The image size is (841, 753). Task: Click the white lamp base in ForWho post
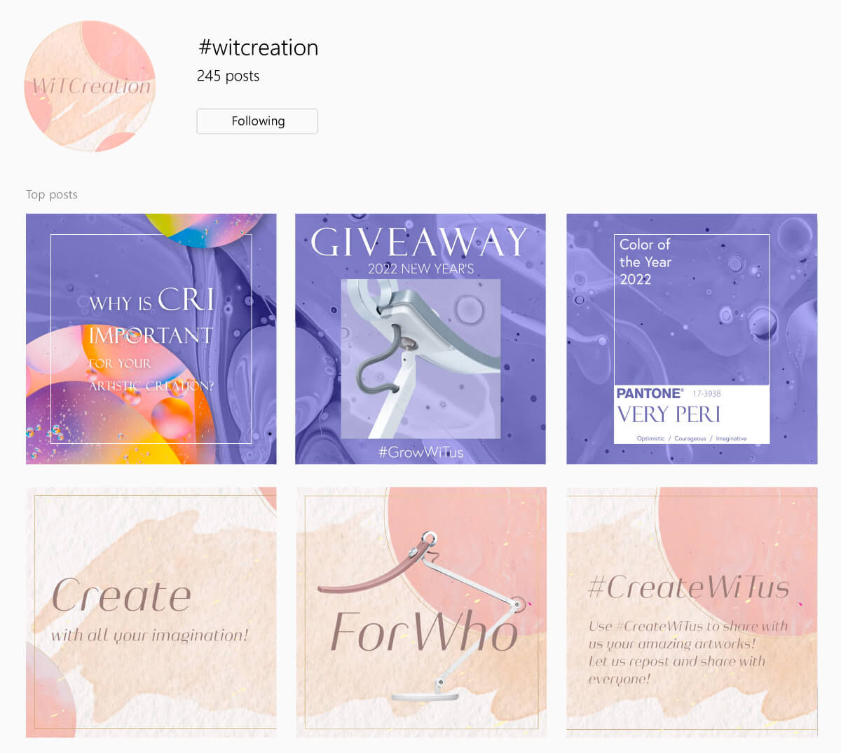click(425, 695)
